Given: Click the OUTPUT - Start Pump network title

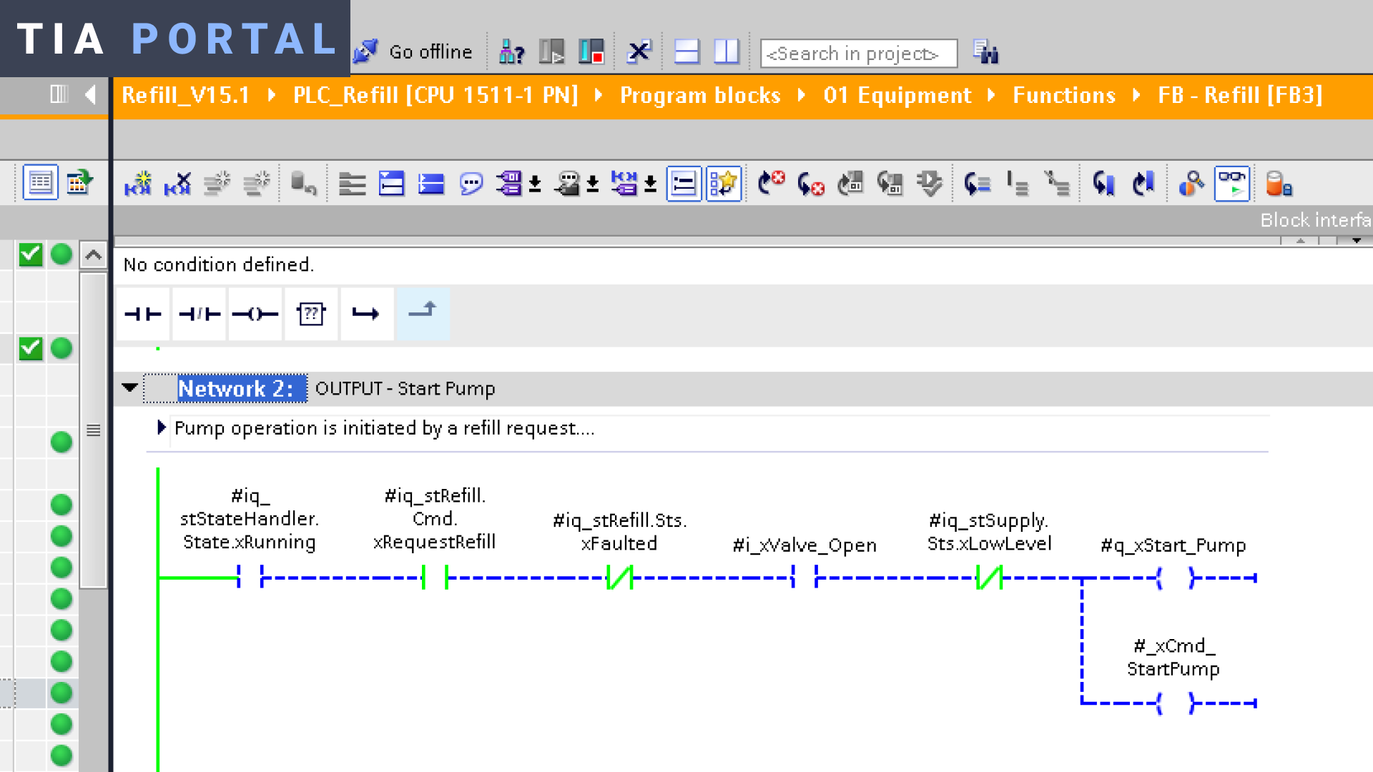Looking at the screenshot, I should tap(405, 388).
